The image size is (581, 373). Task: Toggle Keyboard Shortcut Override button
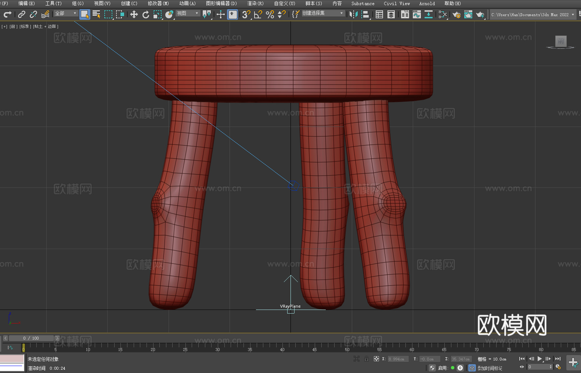(232, 14)
